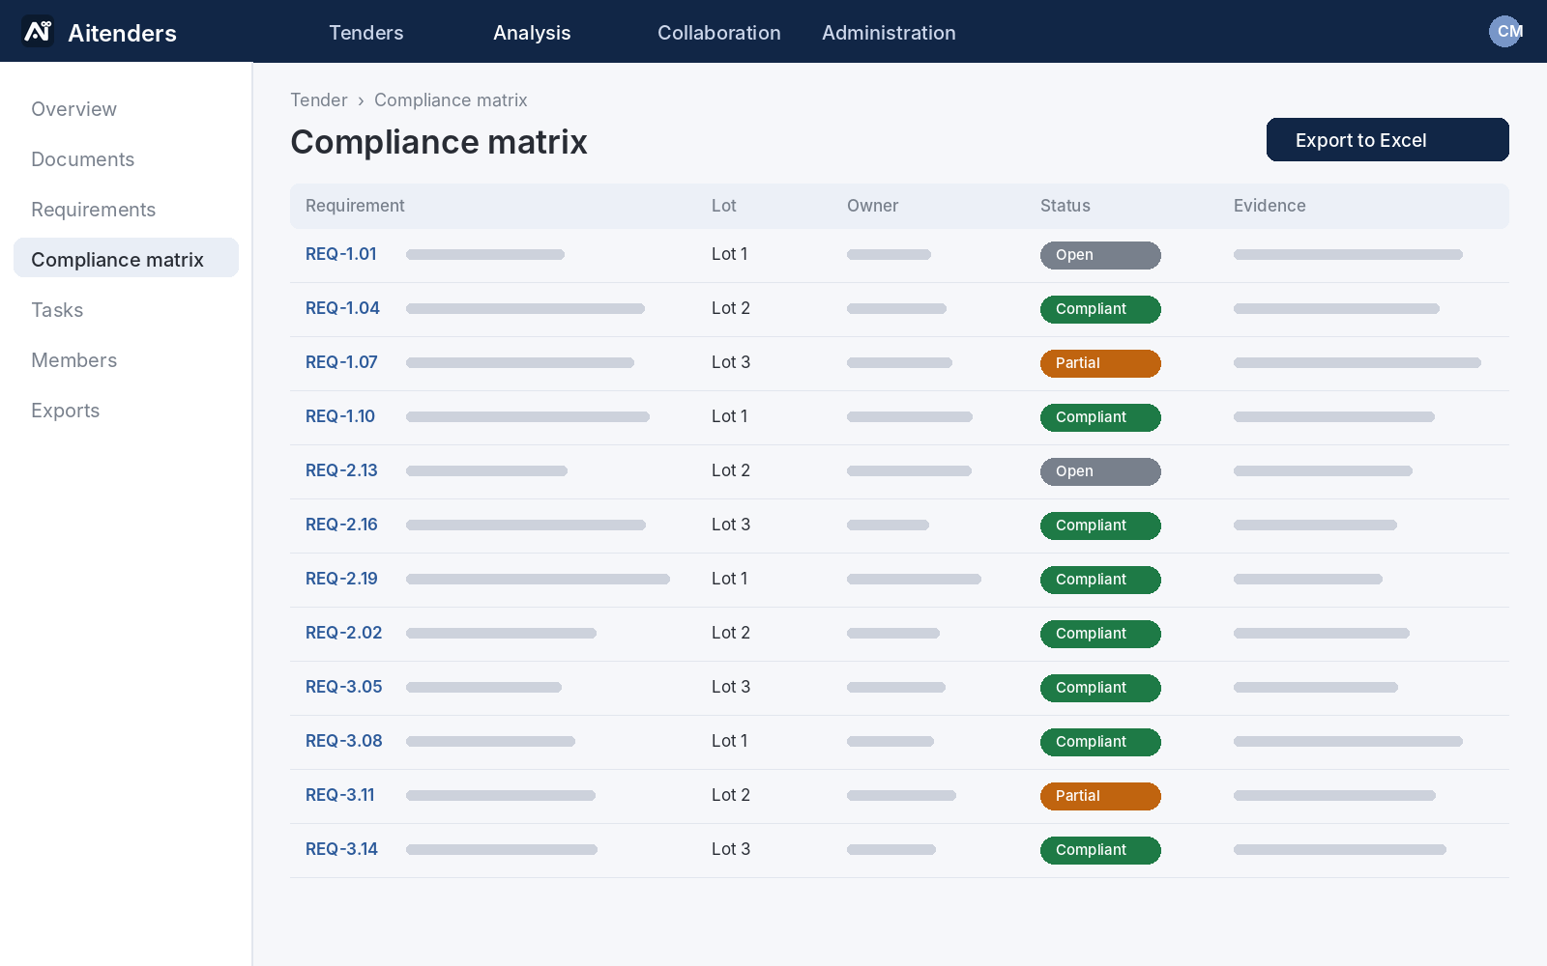
Task: Open Documents from the sidebar
Action: coord(126,159)
